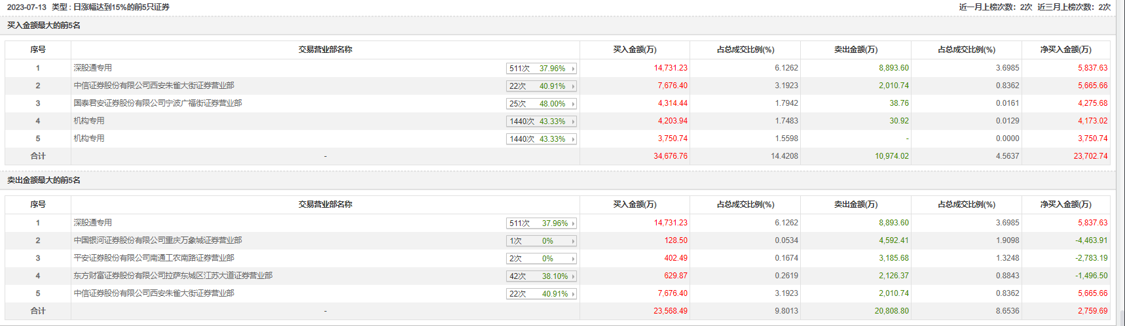Click 中信证券西安朱雀大街 name in sell table
The width and height of the screenshot is (1125, 326).
pos(153,293)
